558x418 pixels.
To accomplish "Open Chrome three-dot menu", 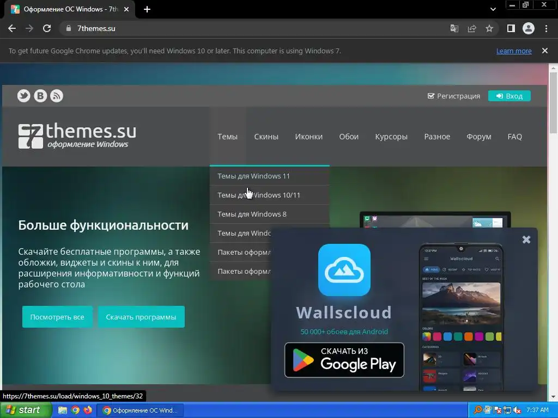I will pyautogui.click(x=546, y=28).
